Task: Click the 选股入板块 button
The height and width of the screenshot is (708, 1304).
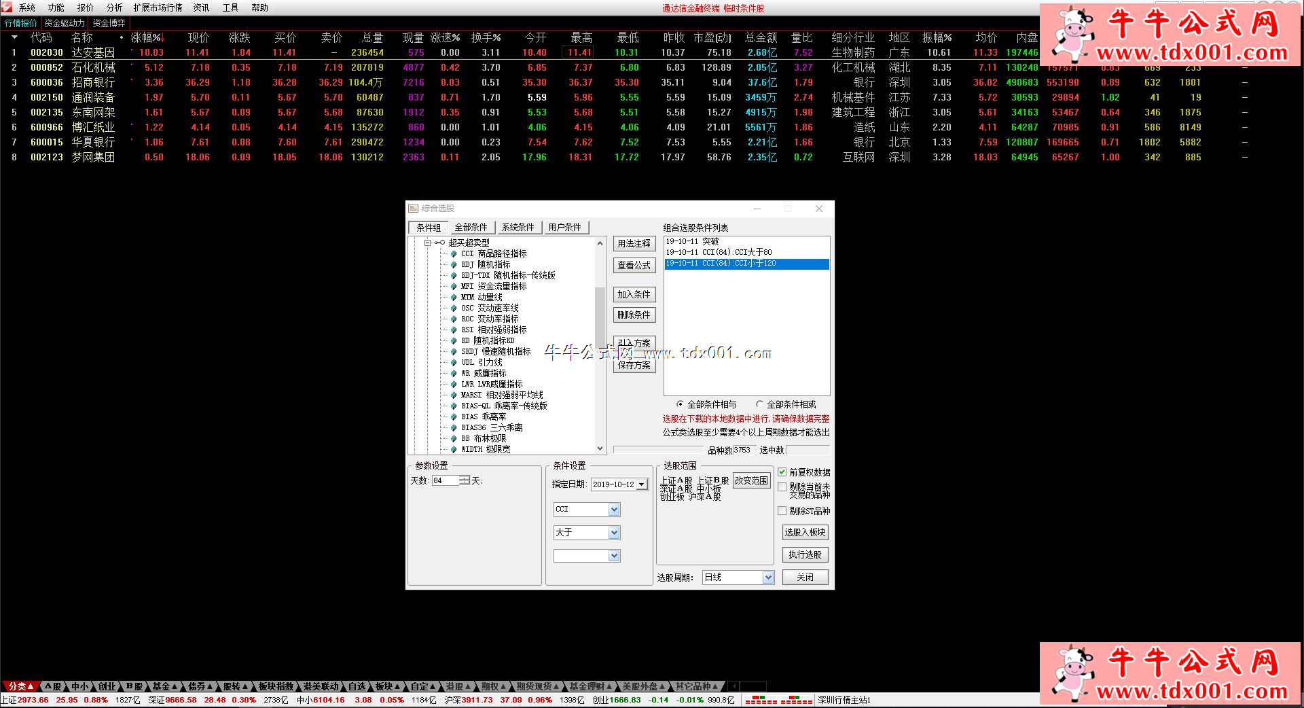Action: pos(805,532)
